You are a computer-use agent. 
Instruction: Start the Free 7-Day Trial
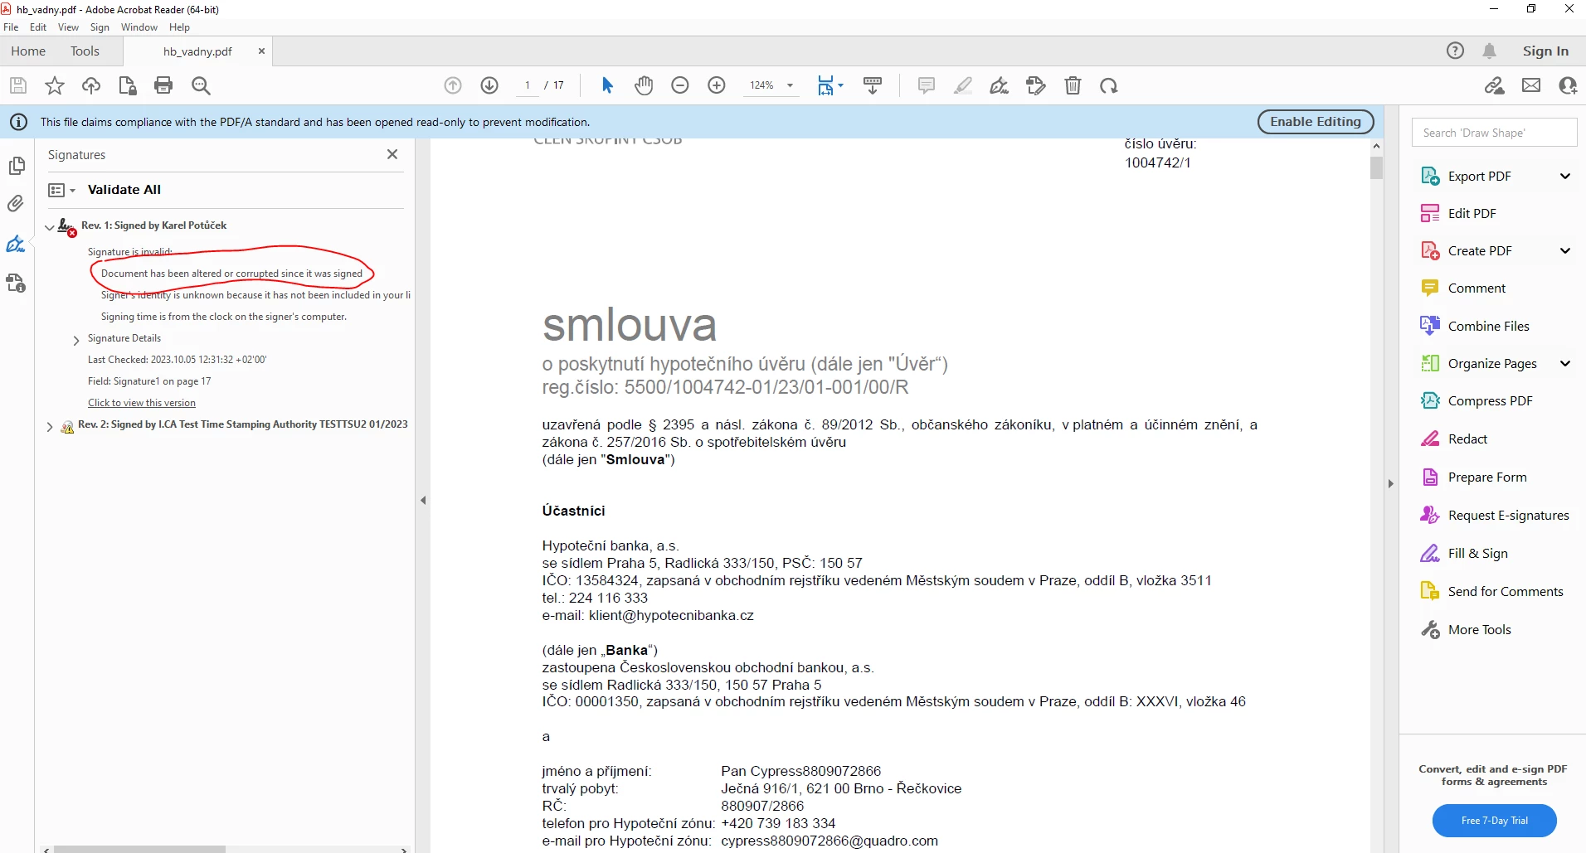coord(1494,820)
